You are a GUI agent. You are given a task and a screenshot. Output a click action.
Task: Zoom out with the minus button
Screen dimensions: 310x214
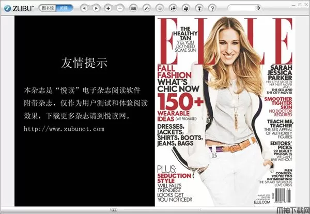120,8
